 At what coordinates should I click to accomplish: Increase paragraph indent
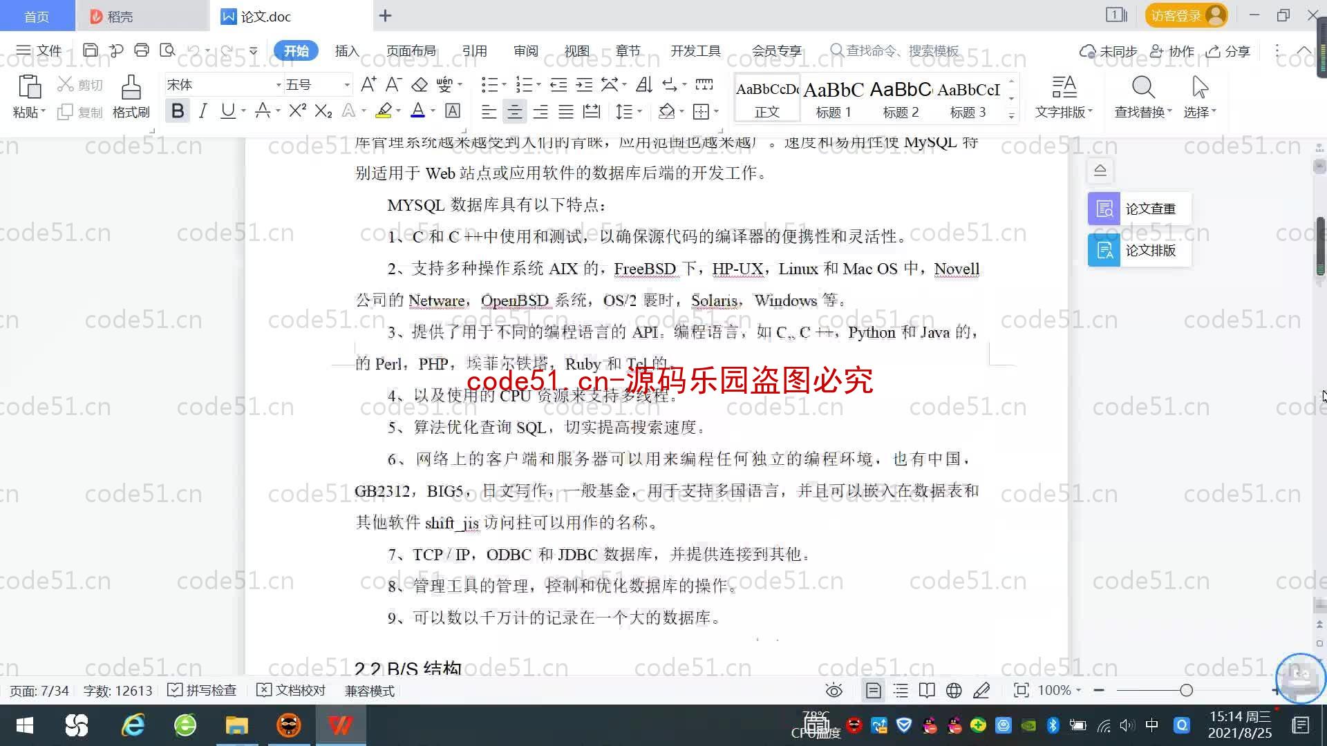584,84
